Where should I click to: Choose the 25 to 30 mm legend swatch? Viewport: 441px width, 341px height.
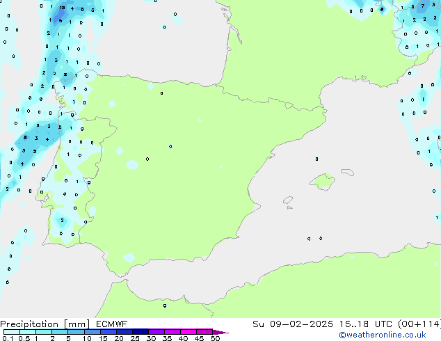(x=140, y=332)
